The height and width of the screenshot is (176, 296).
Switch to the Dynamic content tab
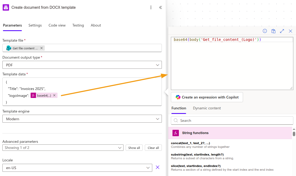point(207,108)
